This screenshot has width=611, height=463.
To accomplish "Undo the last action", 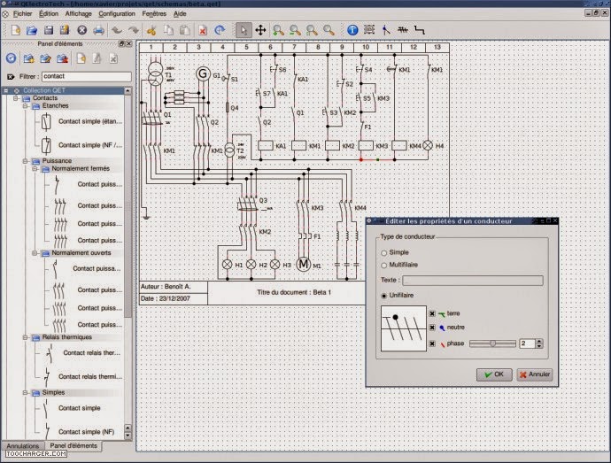I will [x=117, y=30].
